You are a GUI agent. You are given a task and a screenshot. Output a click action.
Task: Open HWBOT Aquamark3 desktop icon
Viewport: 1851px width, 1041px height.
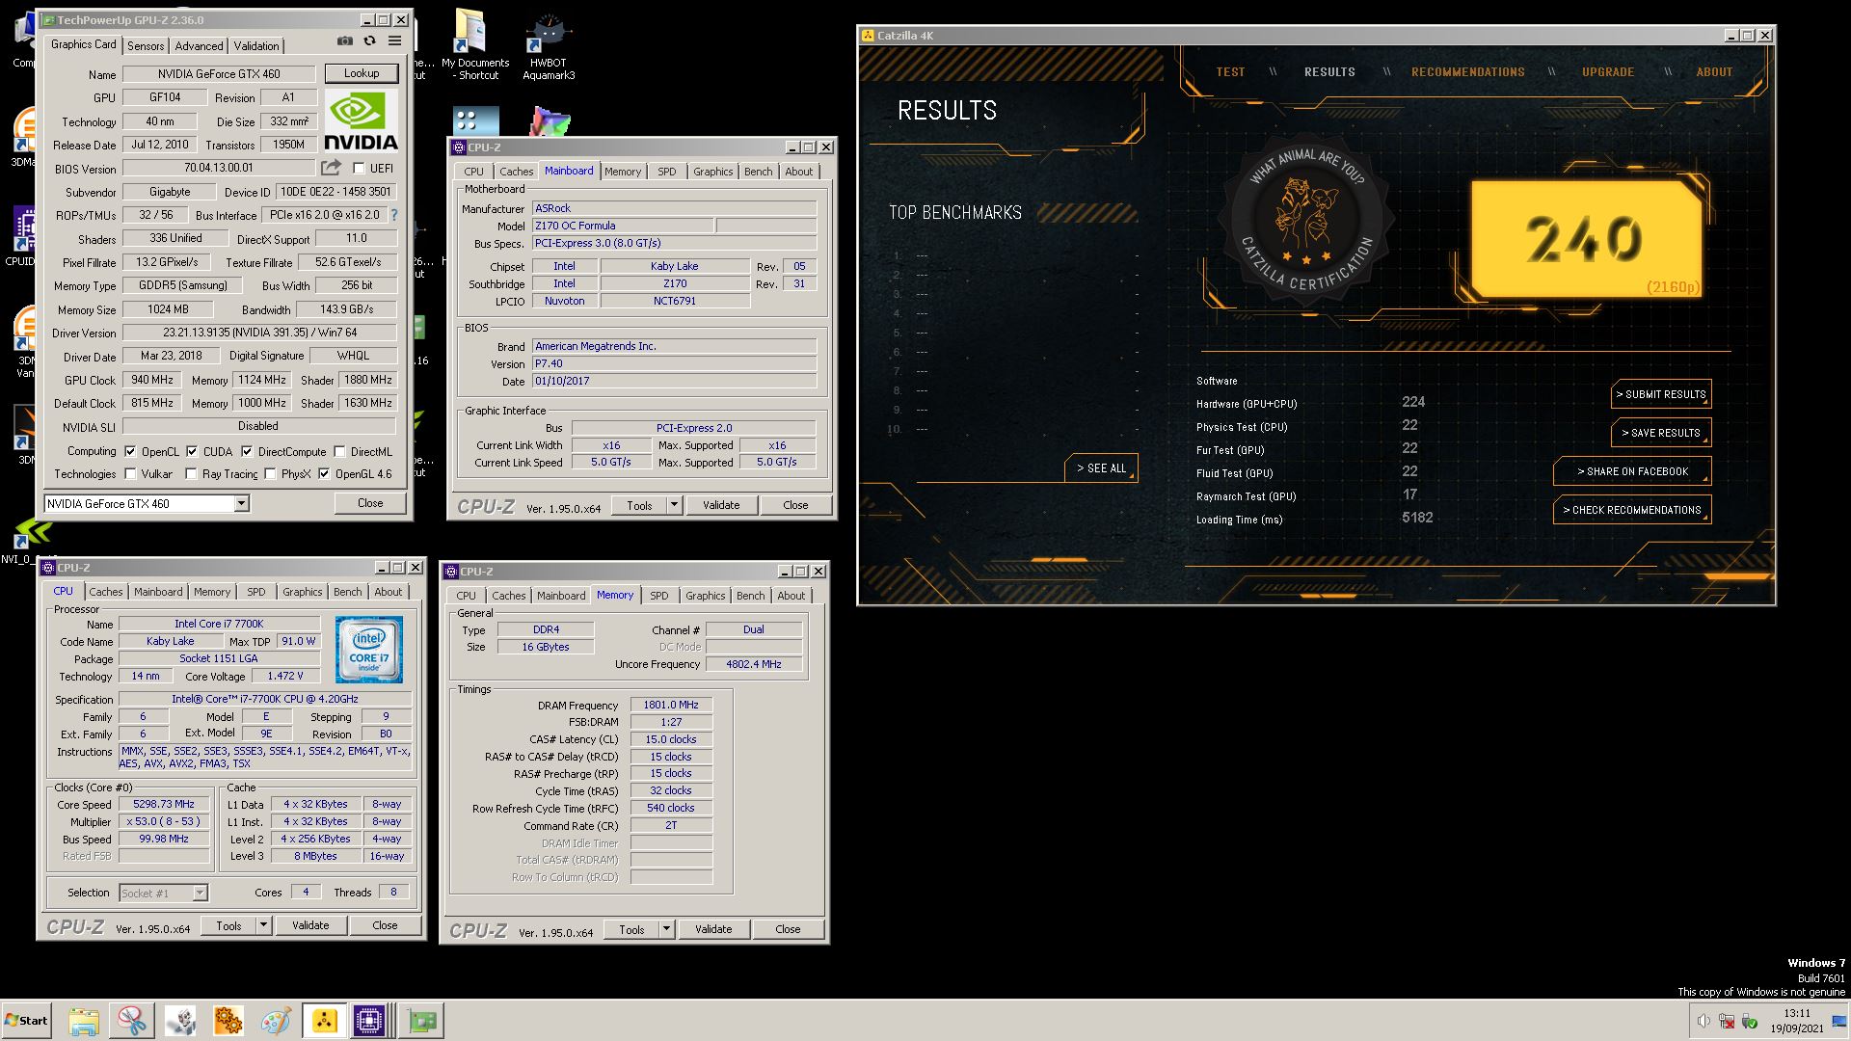(549, 46)
